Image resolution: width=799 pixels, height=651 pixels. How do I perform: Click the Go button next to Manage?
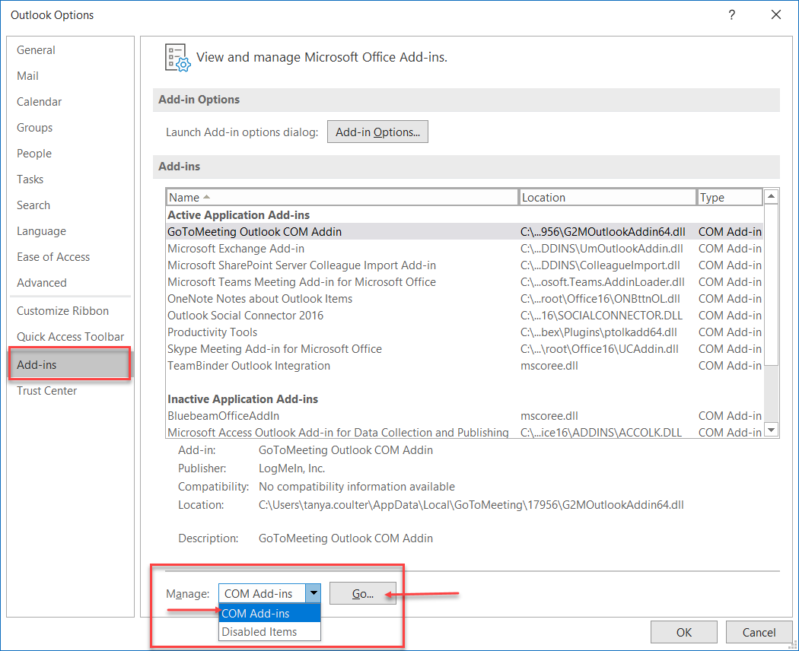tap(363, 593)
